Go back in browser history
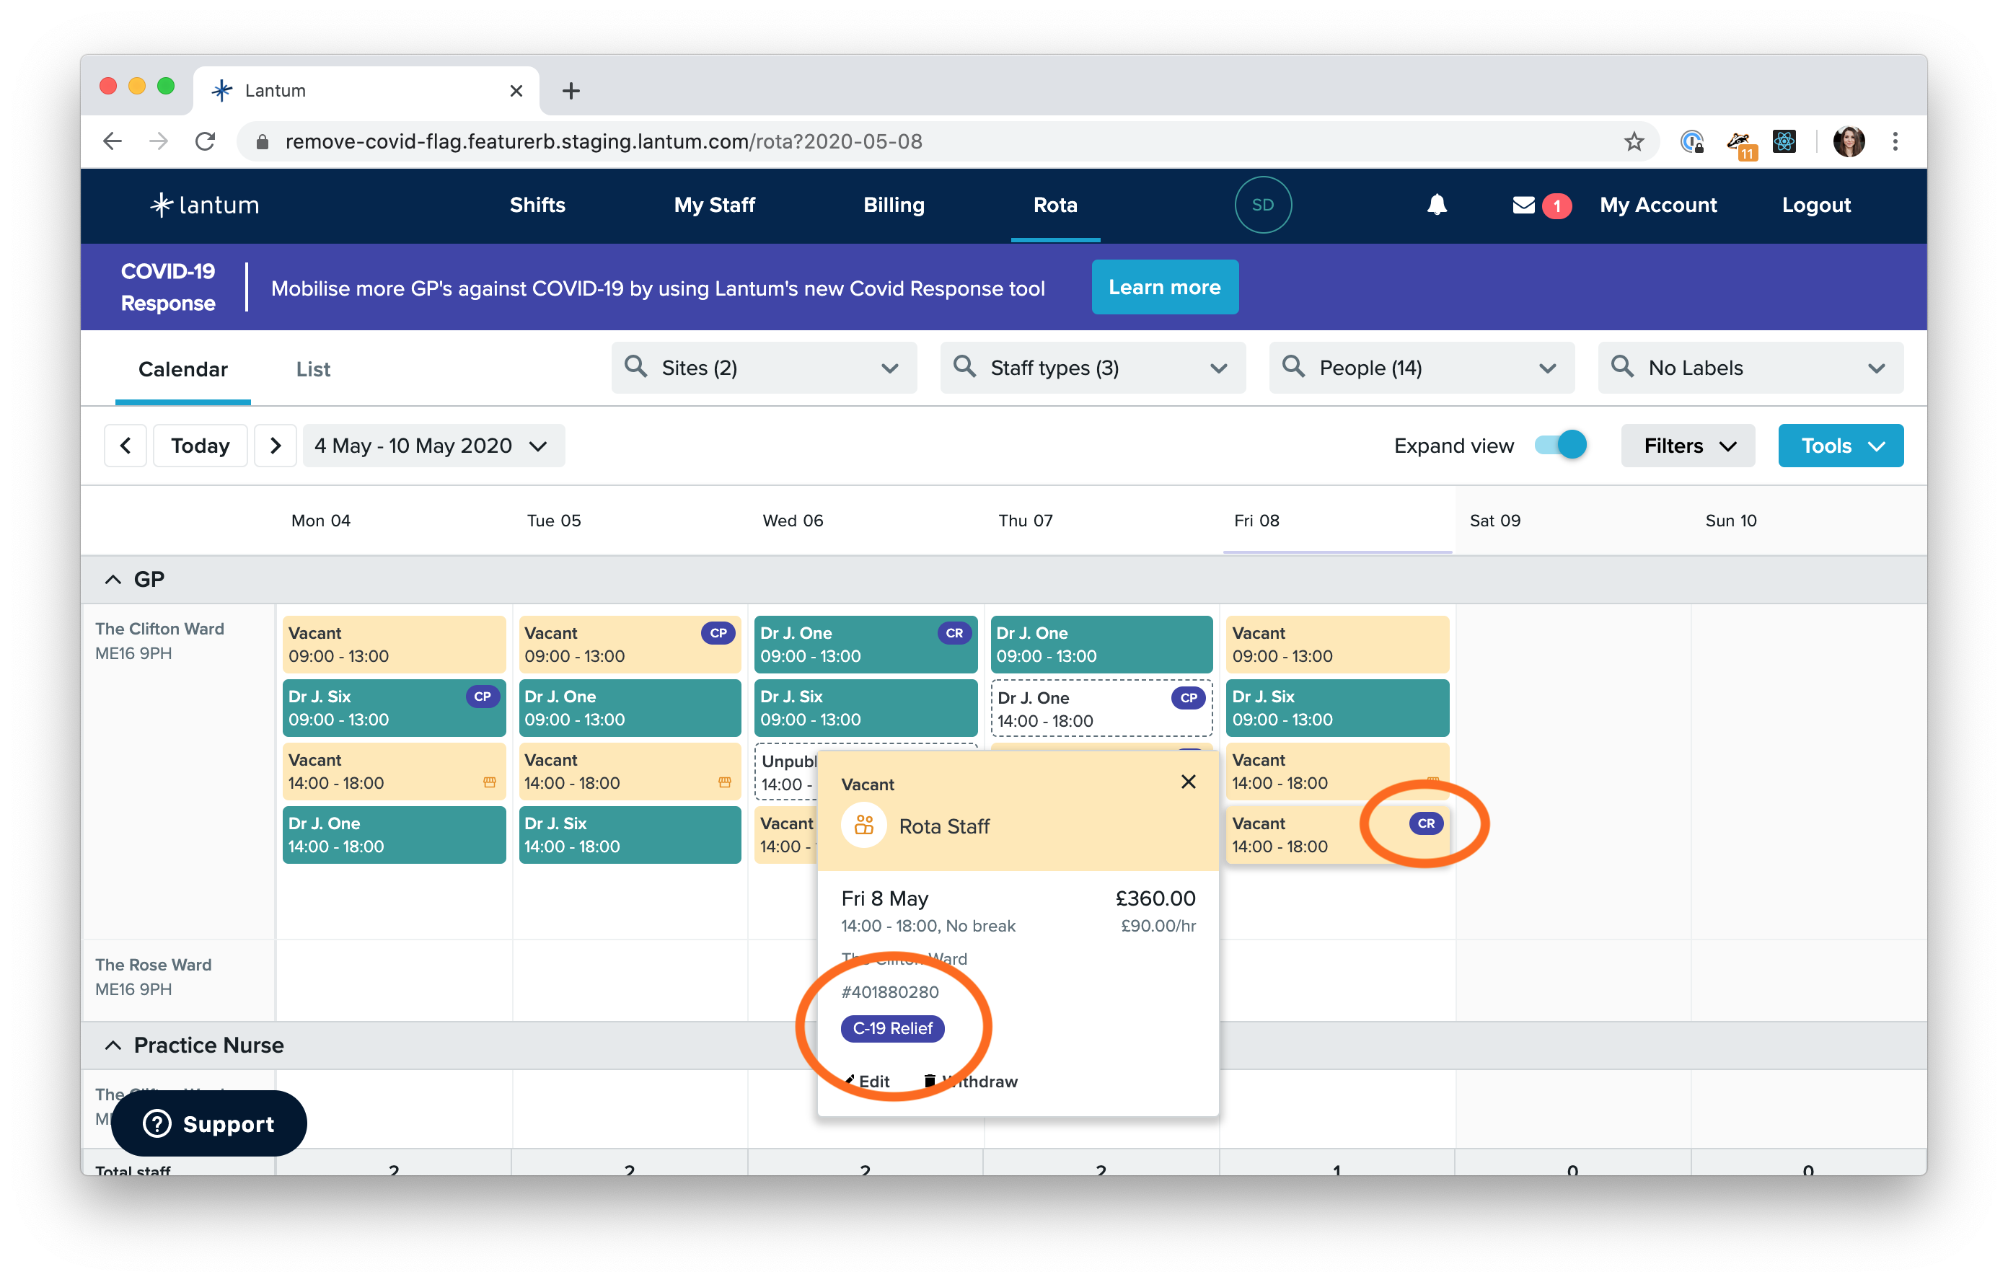 coord(113,142)
